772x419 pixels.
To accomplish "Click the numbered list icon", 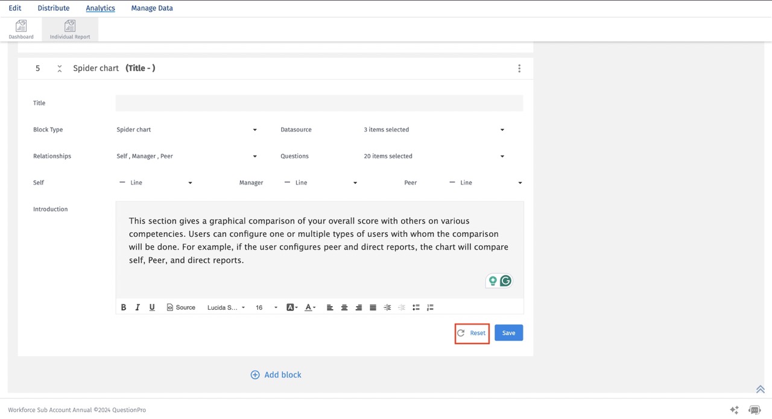I will [430, 307].
